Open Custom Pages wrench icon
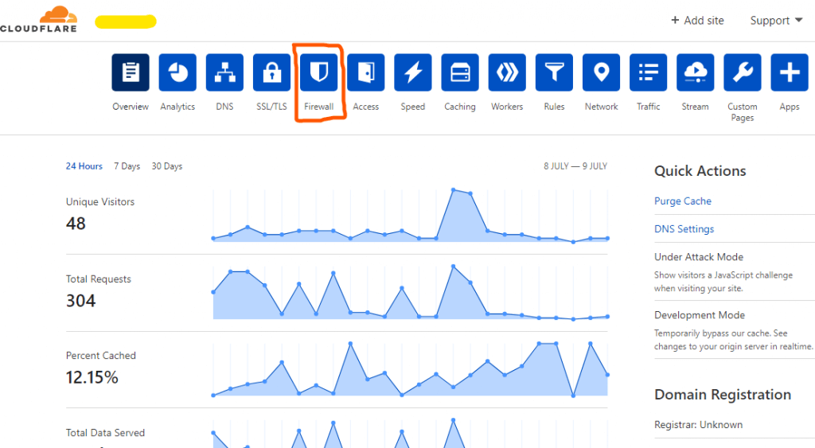Screen dimensions: 815x448 [x=743, y=73]
